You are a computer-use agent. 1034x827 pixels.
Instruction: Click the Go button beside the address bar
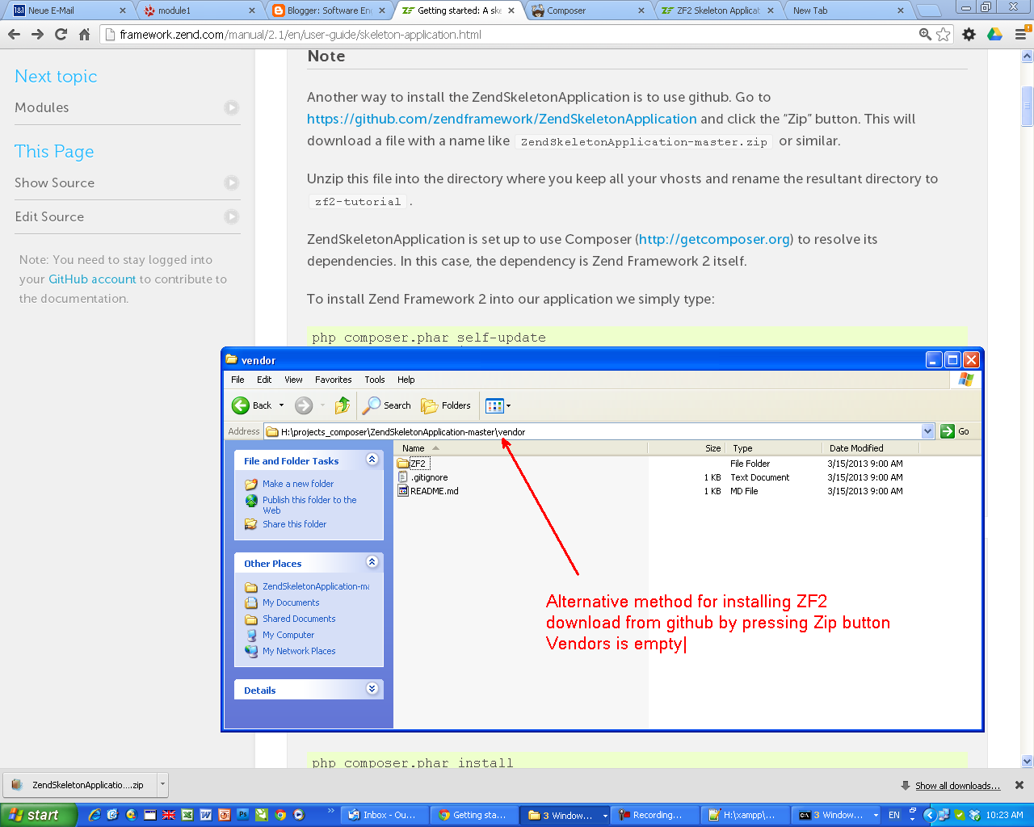click(x=956, y=431)
